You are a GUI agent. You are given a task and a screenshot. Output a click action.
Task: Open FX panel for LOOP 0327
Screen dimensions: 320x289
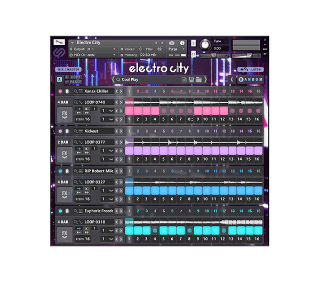point(65,194)
